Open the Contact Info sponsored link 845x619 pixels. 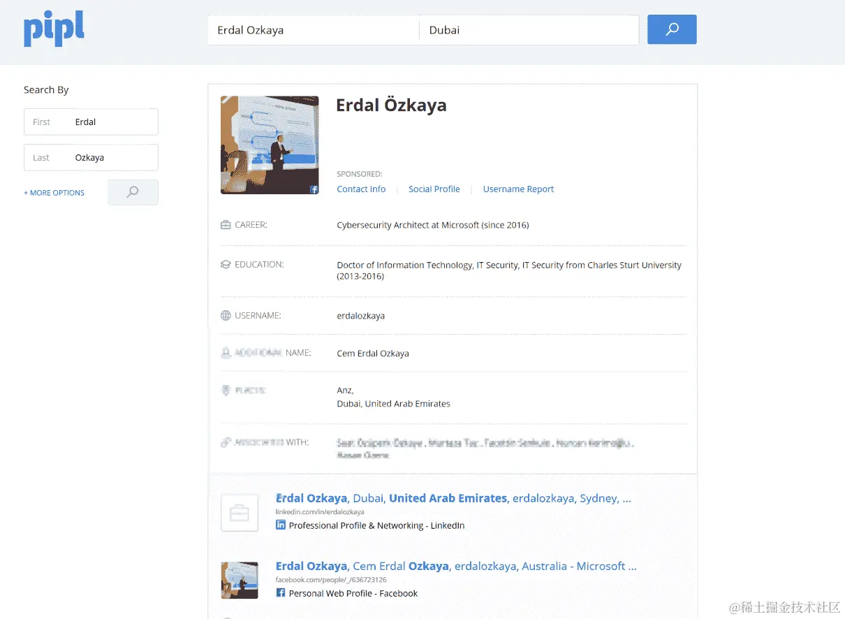coord(361,189)
